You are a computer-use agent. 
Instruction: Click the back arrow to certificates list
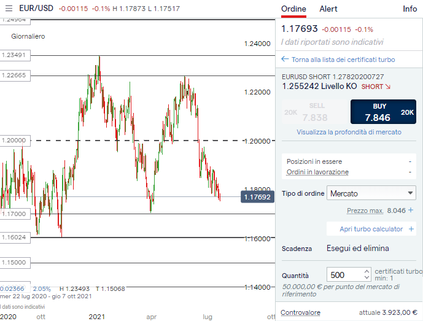285,60
